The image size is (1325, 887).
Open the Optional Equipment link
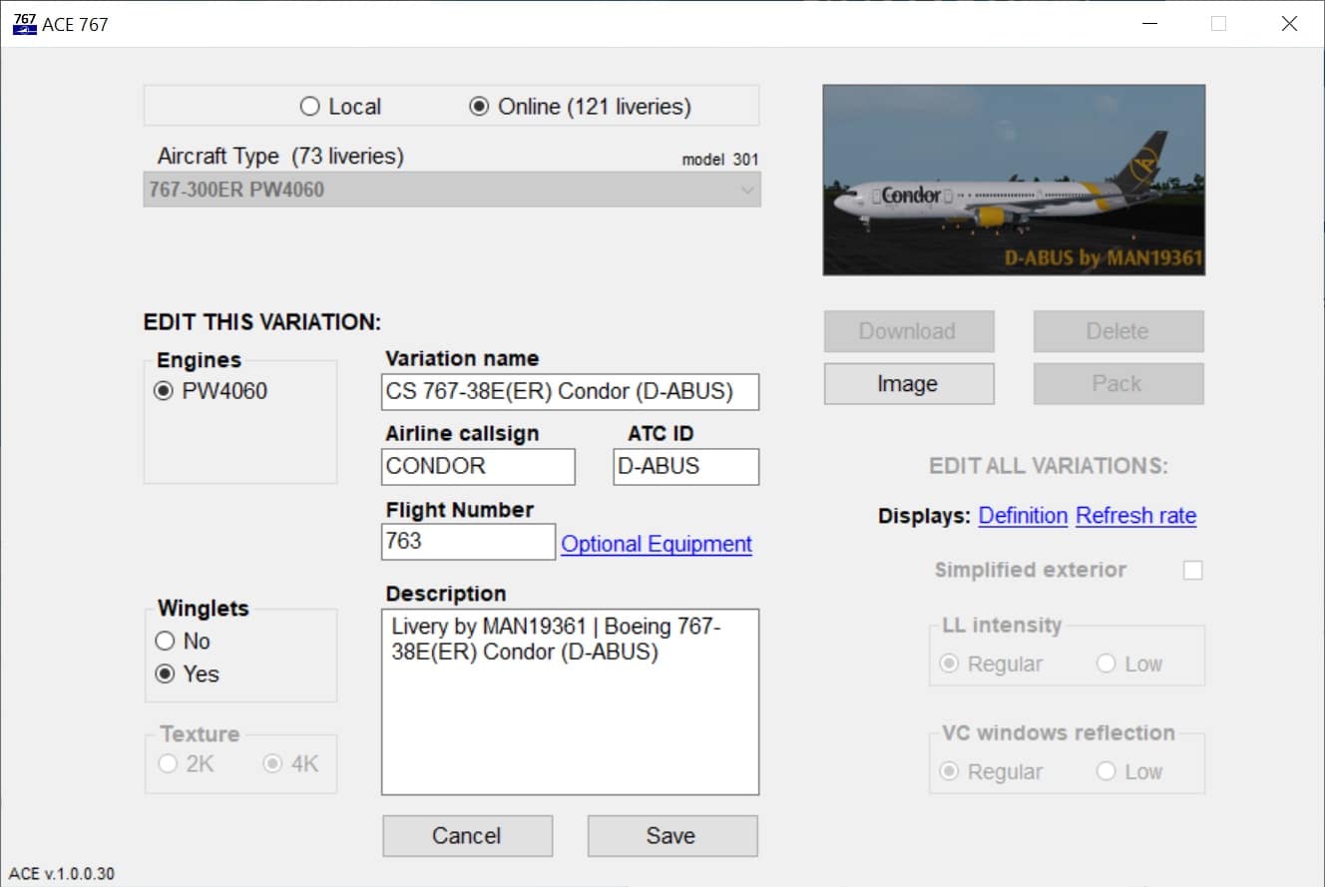pyautogui.click(x=657, y=544)
